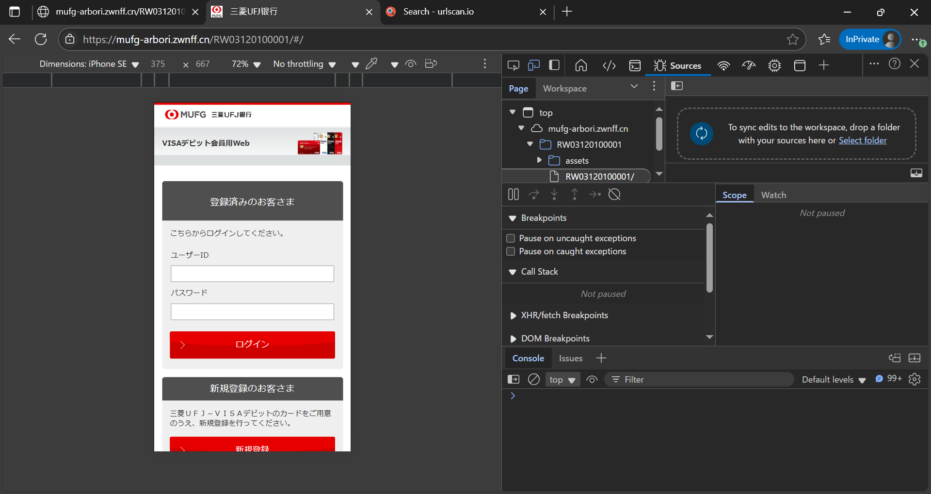Viewport: 931px width, 494px height.
Task: Focus the ユーザーID input field
Action: [252, 274]
